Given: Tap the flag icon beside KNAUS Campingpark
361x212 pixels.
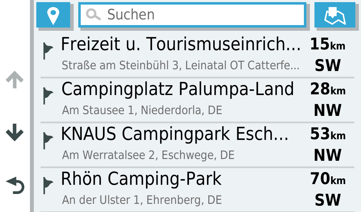Looking at the screenshot, I should [47, 141].
